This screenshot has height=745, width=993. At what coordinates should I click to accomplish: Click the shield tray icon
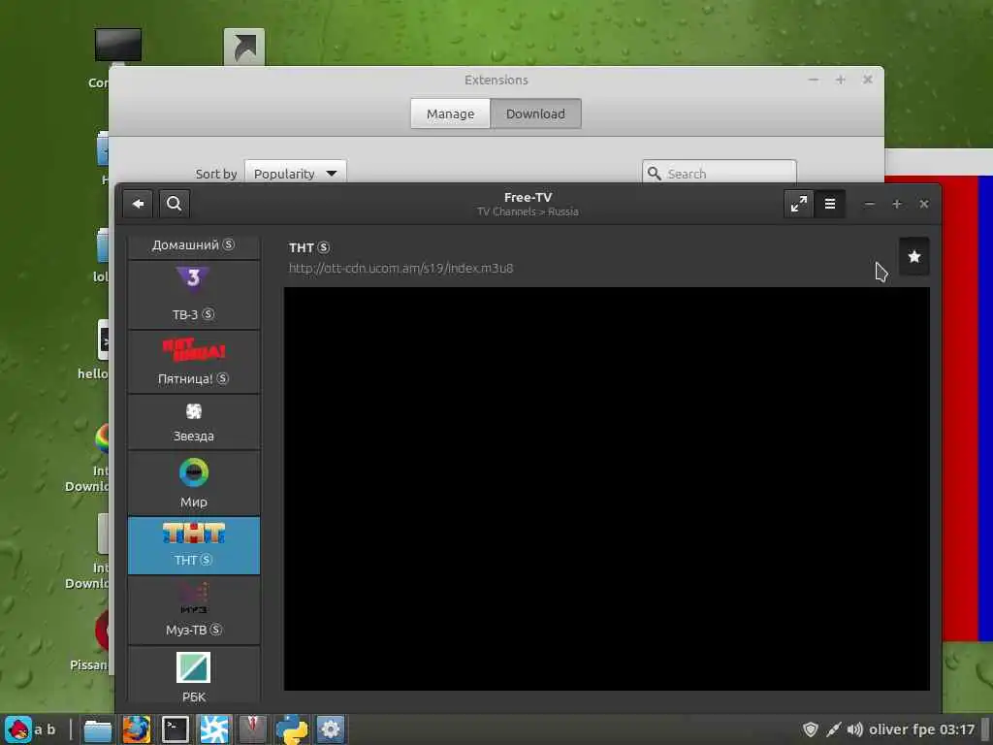810,729
